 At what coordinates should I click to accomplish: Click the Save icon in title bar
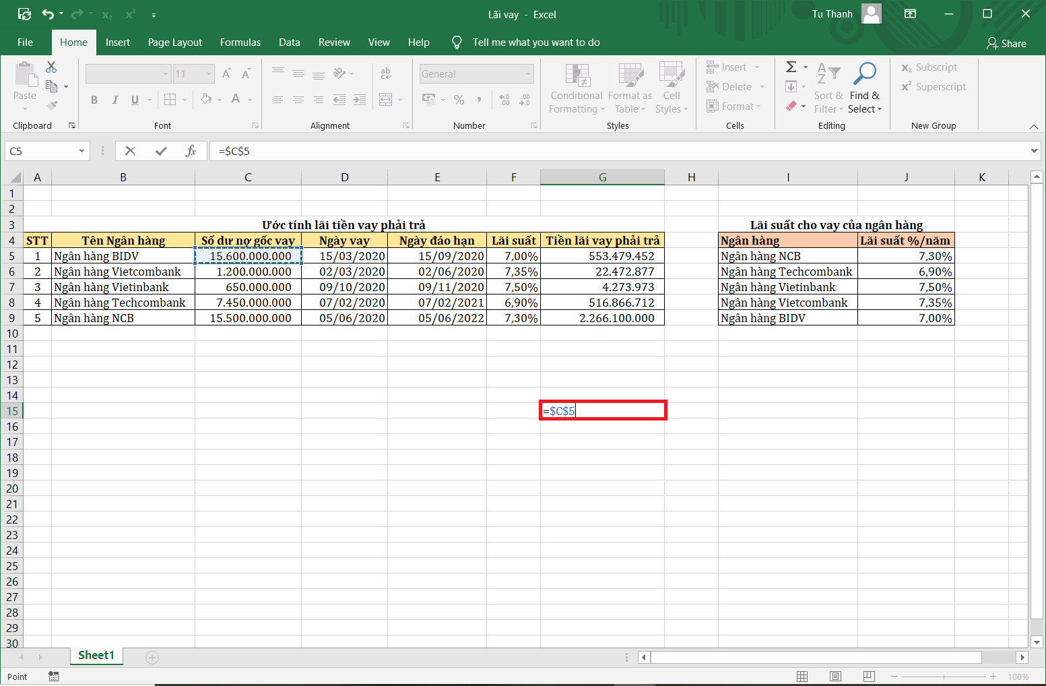coord(24,14)
